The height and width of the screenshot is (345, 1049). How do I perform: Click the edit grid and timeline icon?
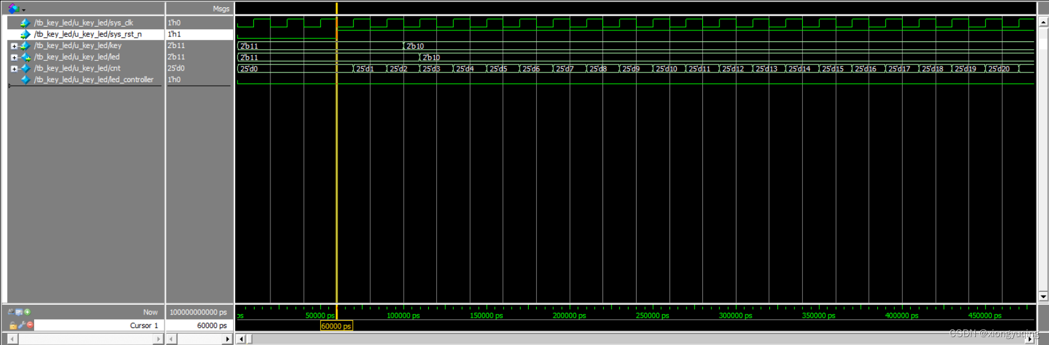(19, 312)
